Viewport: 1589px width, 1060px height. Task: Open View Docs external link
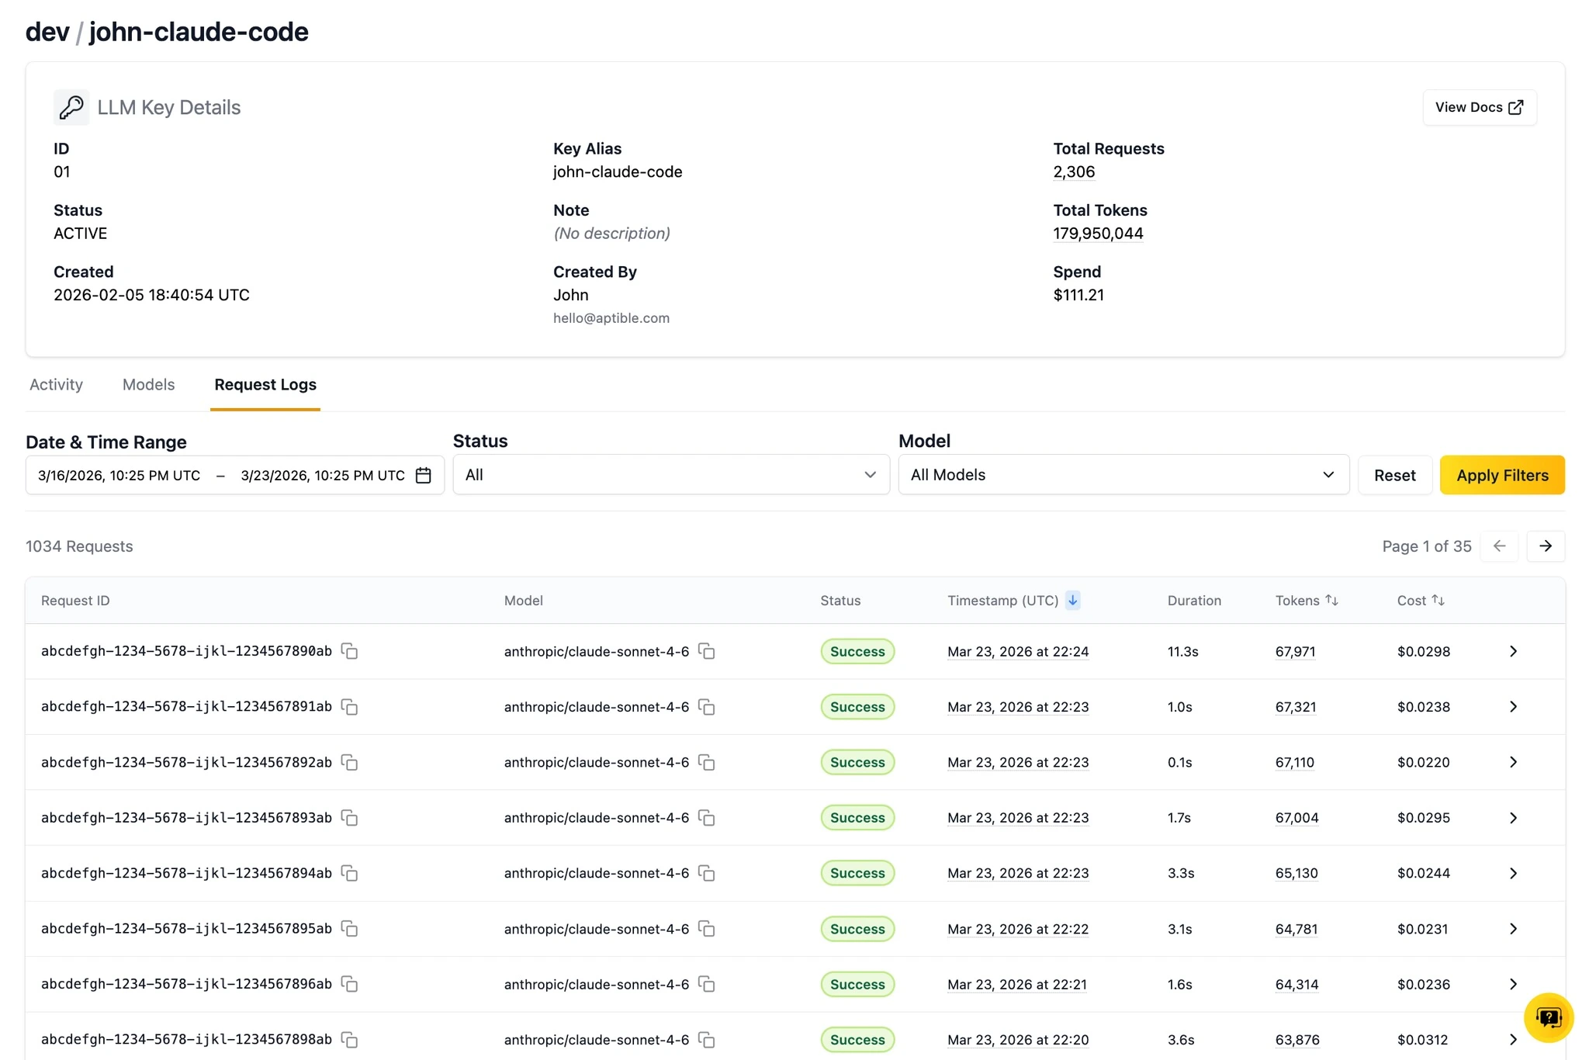coord(1479,107)
